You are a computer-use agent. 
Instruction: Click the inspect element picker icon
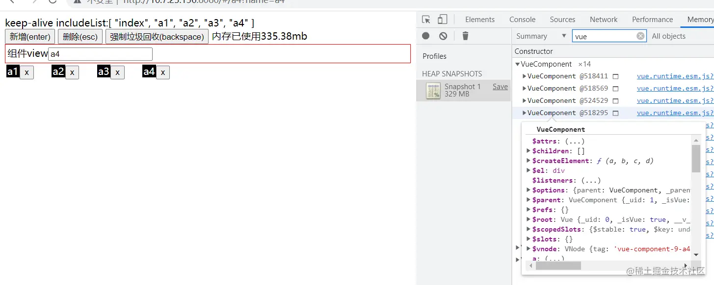[x=426, y=20]
